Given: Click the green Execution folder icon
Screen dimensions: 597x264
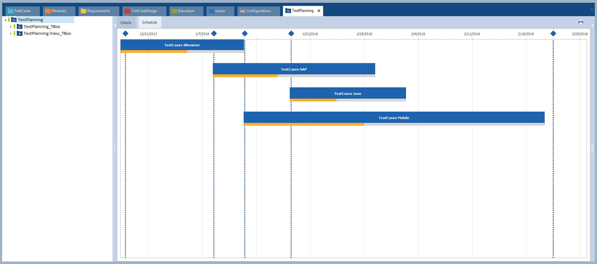Looking at the screenshot, I should point(174,11).
